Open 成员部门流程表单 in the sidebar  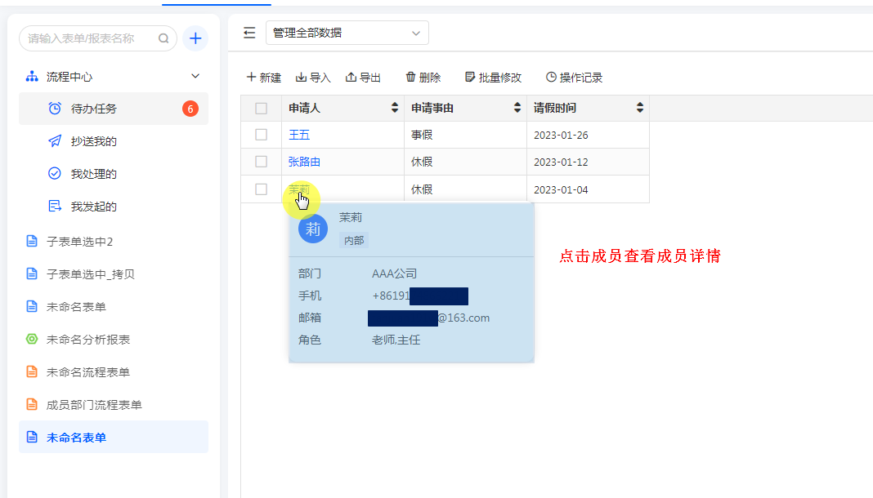tap(94, 405)
